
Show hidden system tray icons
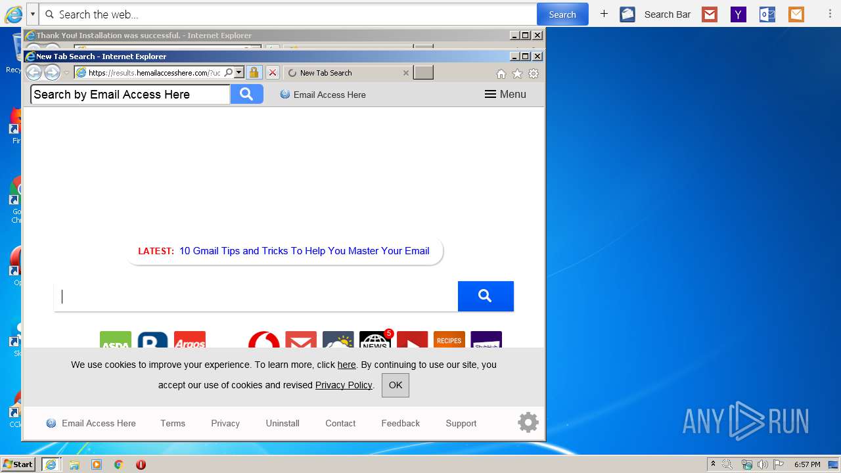pyautogui.click(x=713, y=464)
